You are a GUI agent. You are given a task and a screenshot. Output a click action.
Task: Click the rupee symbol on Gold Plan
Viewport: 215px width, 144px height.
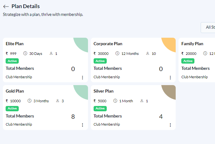7,101
